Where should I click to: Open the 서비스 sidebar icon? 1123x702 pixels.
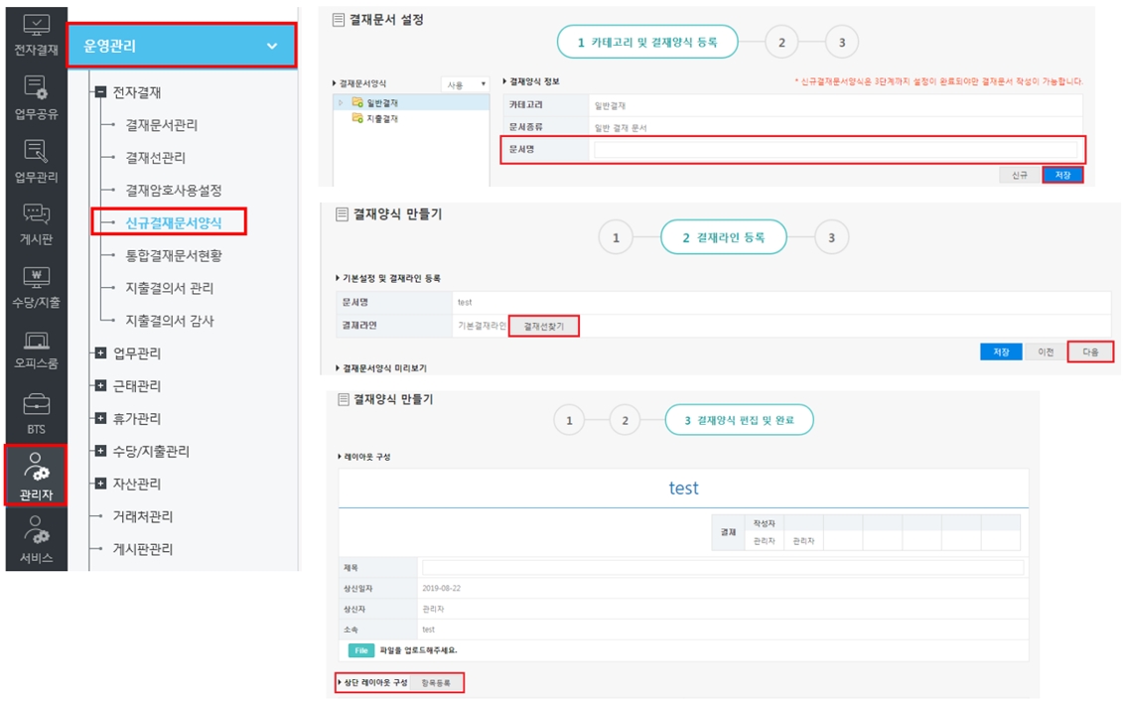36,539
